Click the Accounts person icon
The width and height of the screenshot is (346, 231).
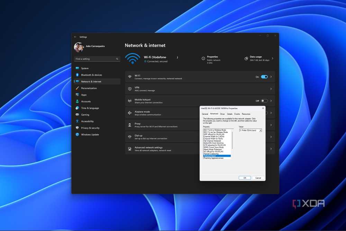pyautogui.click(x=77, y=101)
